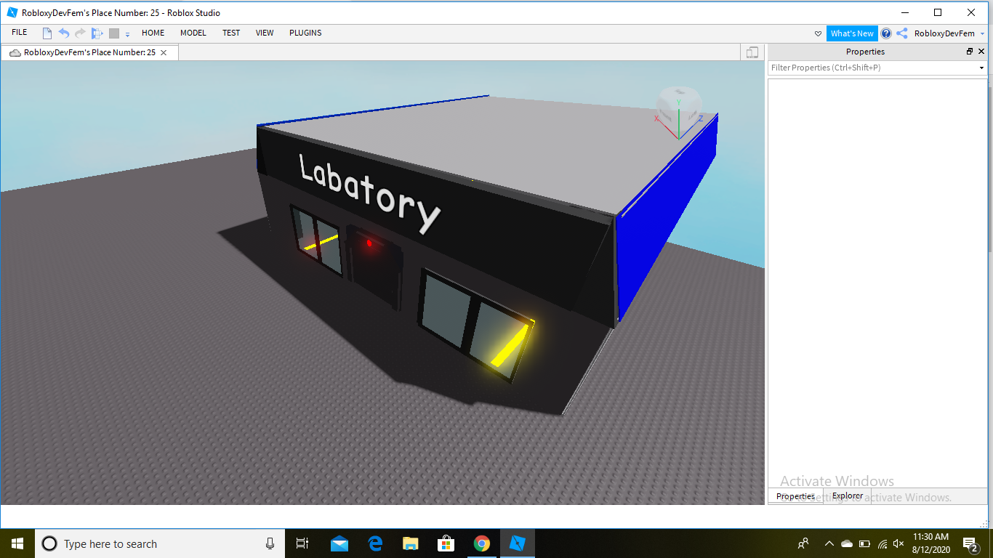
Task: Click the gray Stop button in quick access
Action: click(x=114, y=33)
